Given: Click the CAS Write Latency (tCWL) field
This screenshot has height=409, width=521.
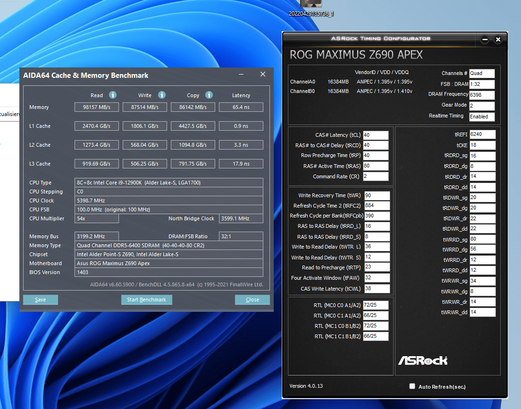Looking at the screenshot, I should [377, 288].
